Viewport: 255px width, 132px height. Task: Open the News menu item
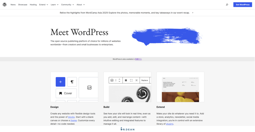[x=13, y=5]
